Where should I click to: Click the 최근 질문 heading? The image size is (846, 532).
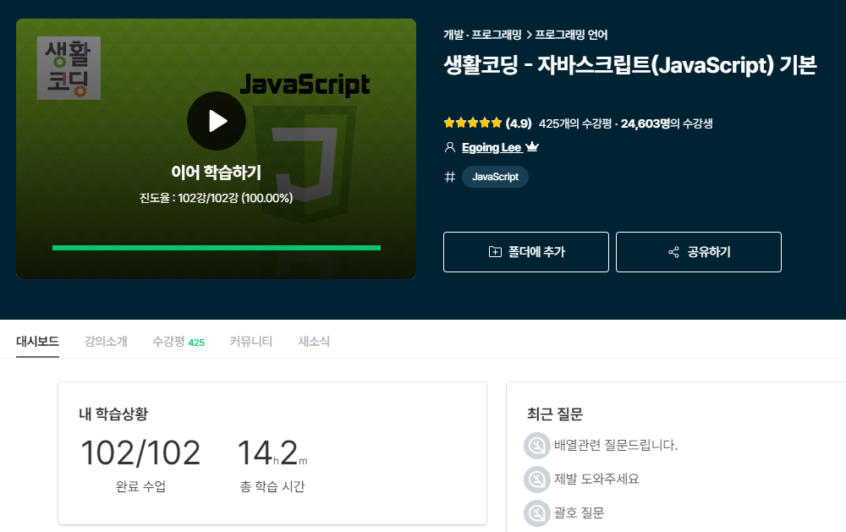coord(555,414)
